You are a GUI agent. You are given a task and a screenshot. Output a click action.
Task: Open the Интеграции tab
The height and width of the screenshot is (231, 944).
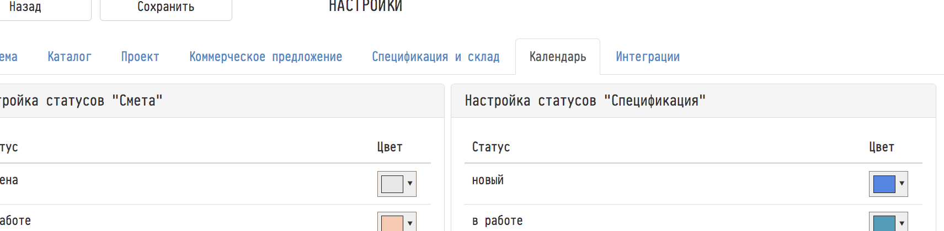point(647,57)
